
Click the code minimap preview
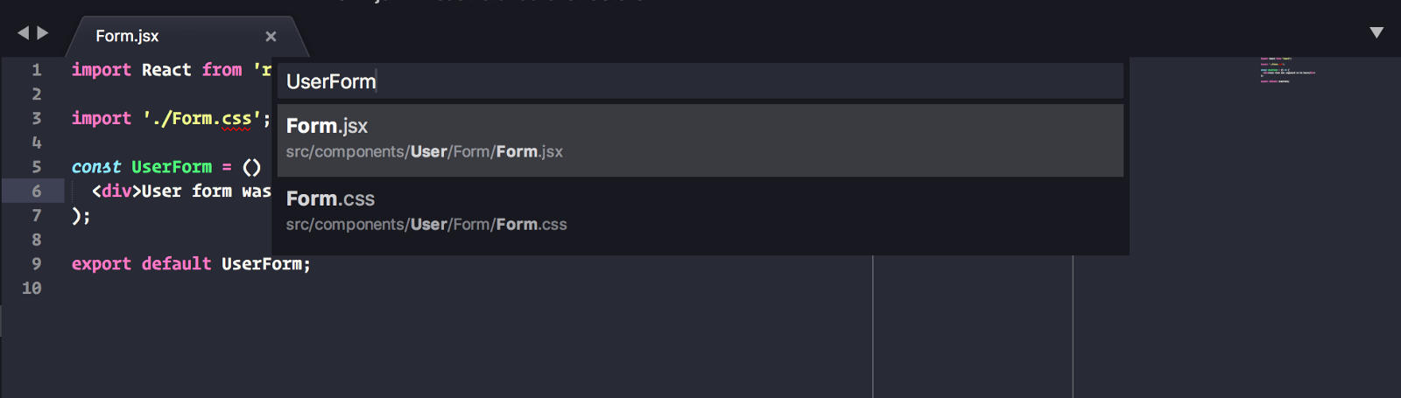(1287, 71)
